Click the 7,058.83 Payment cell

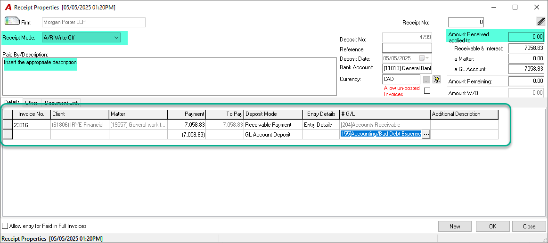pos(187,125)
